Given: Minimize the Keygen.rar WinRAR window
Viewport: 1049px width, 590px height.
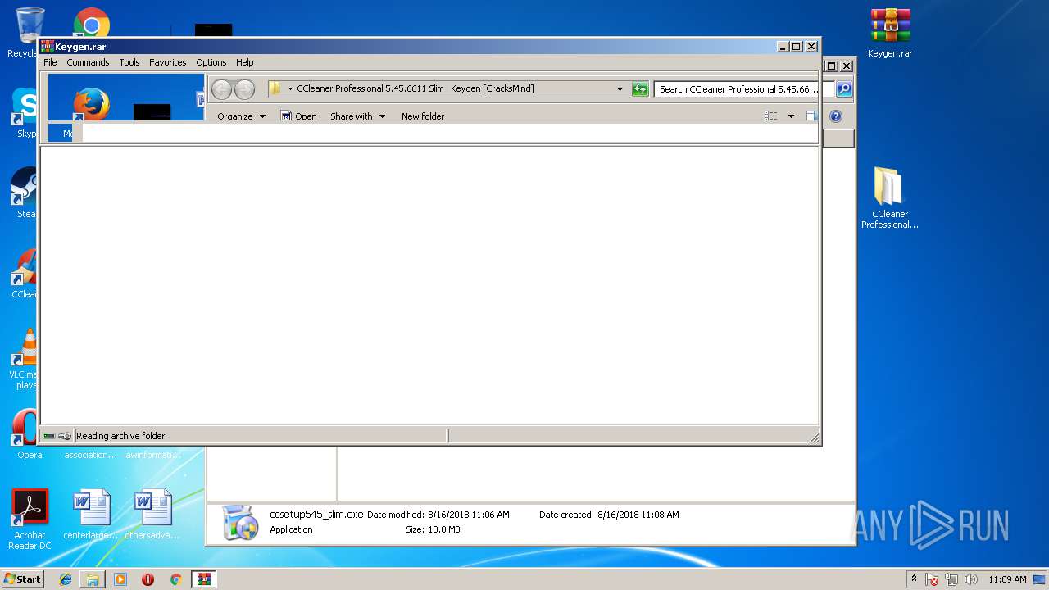Looking at the screenshot, I should click(783, 47).
